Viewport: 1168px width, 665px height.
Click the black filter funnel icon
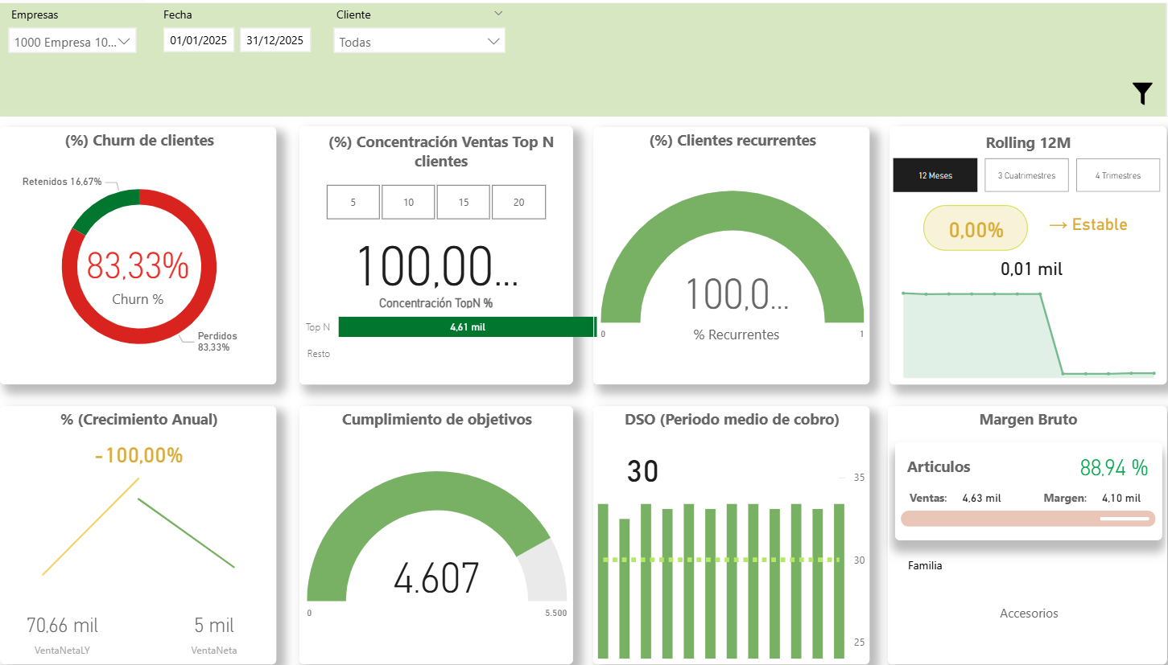[1142, 94]
